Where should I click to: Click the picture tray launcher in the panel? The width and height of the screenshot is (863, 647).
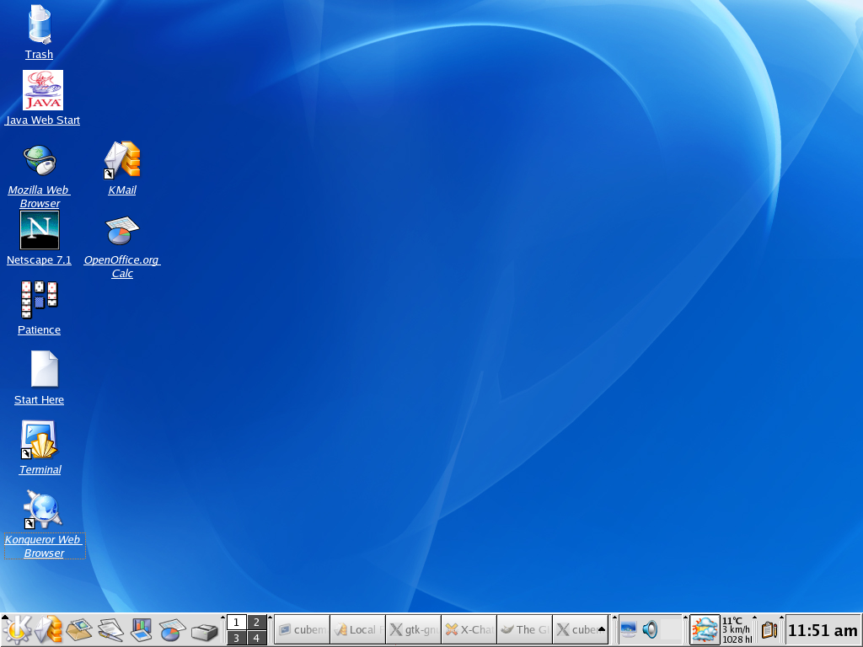79,630
